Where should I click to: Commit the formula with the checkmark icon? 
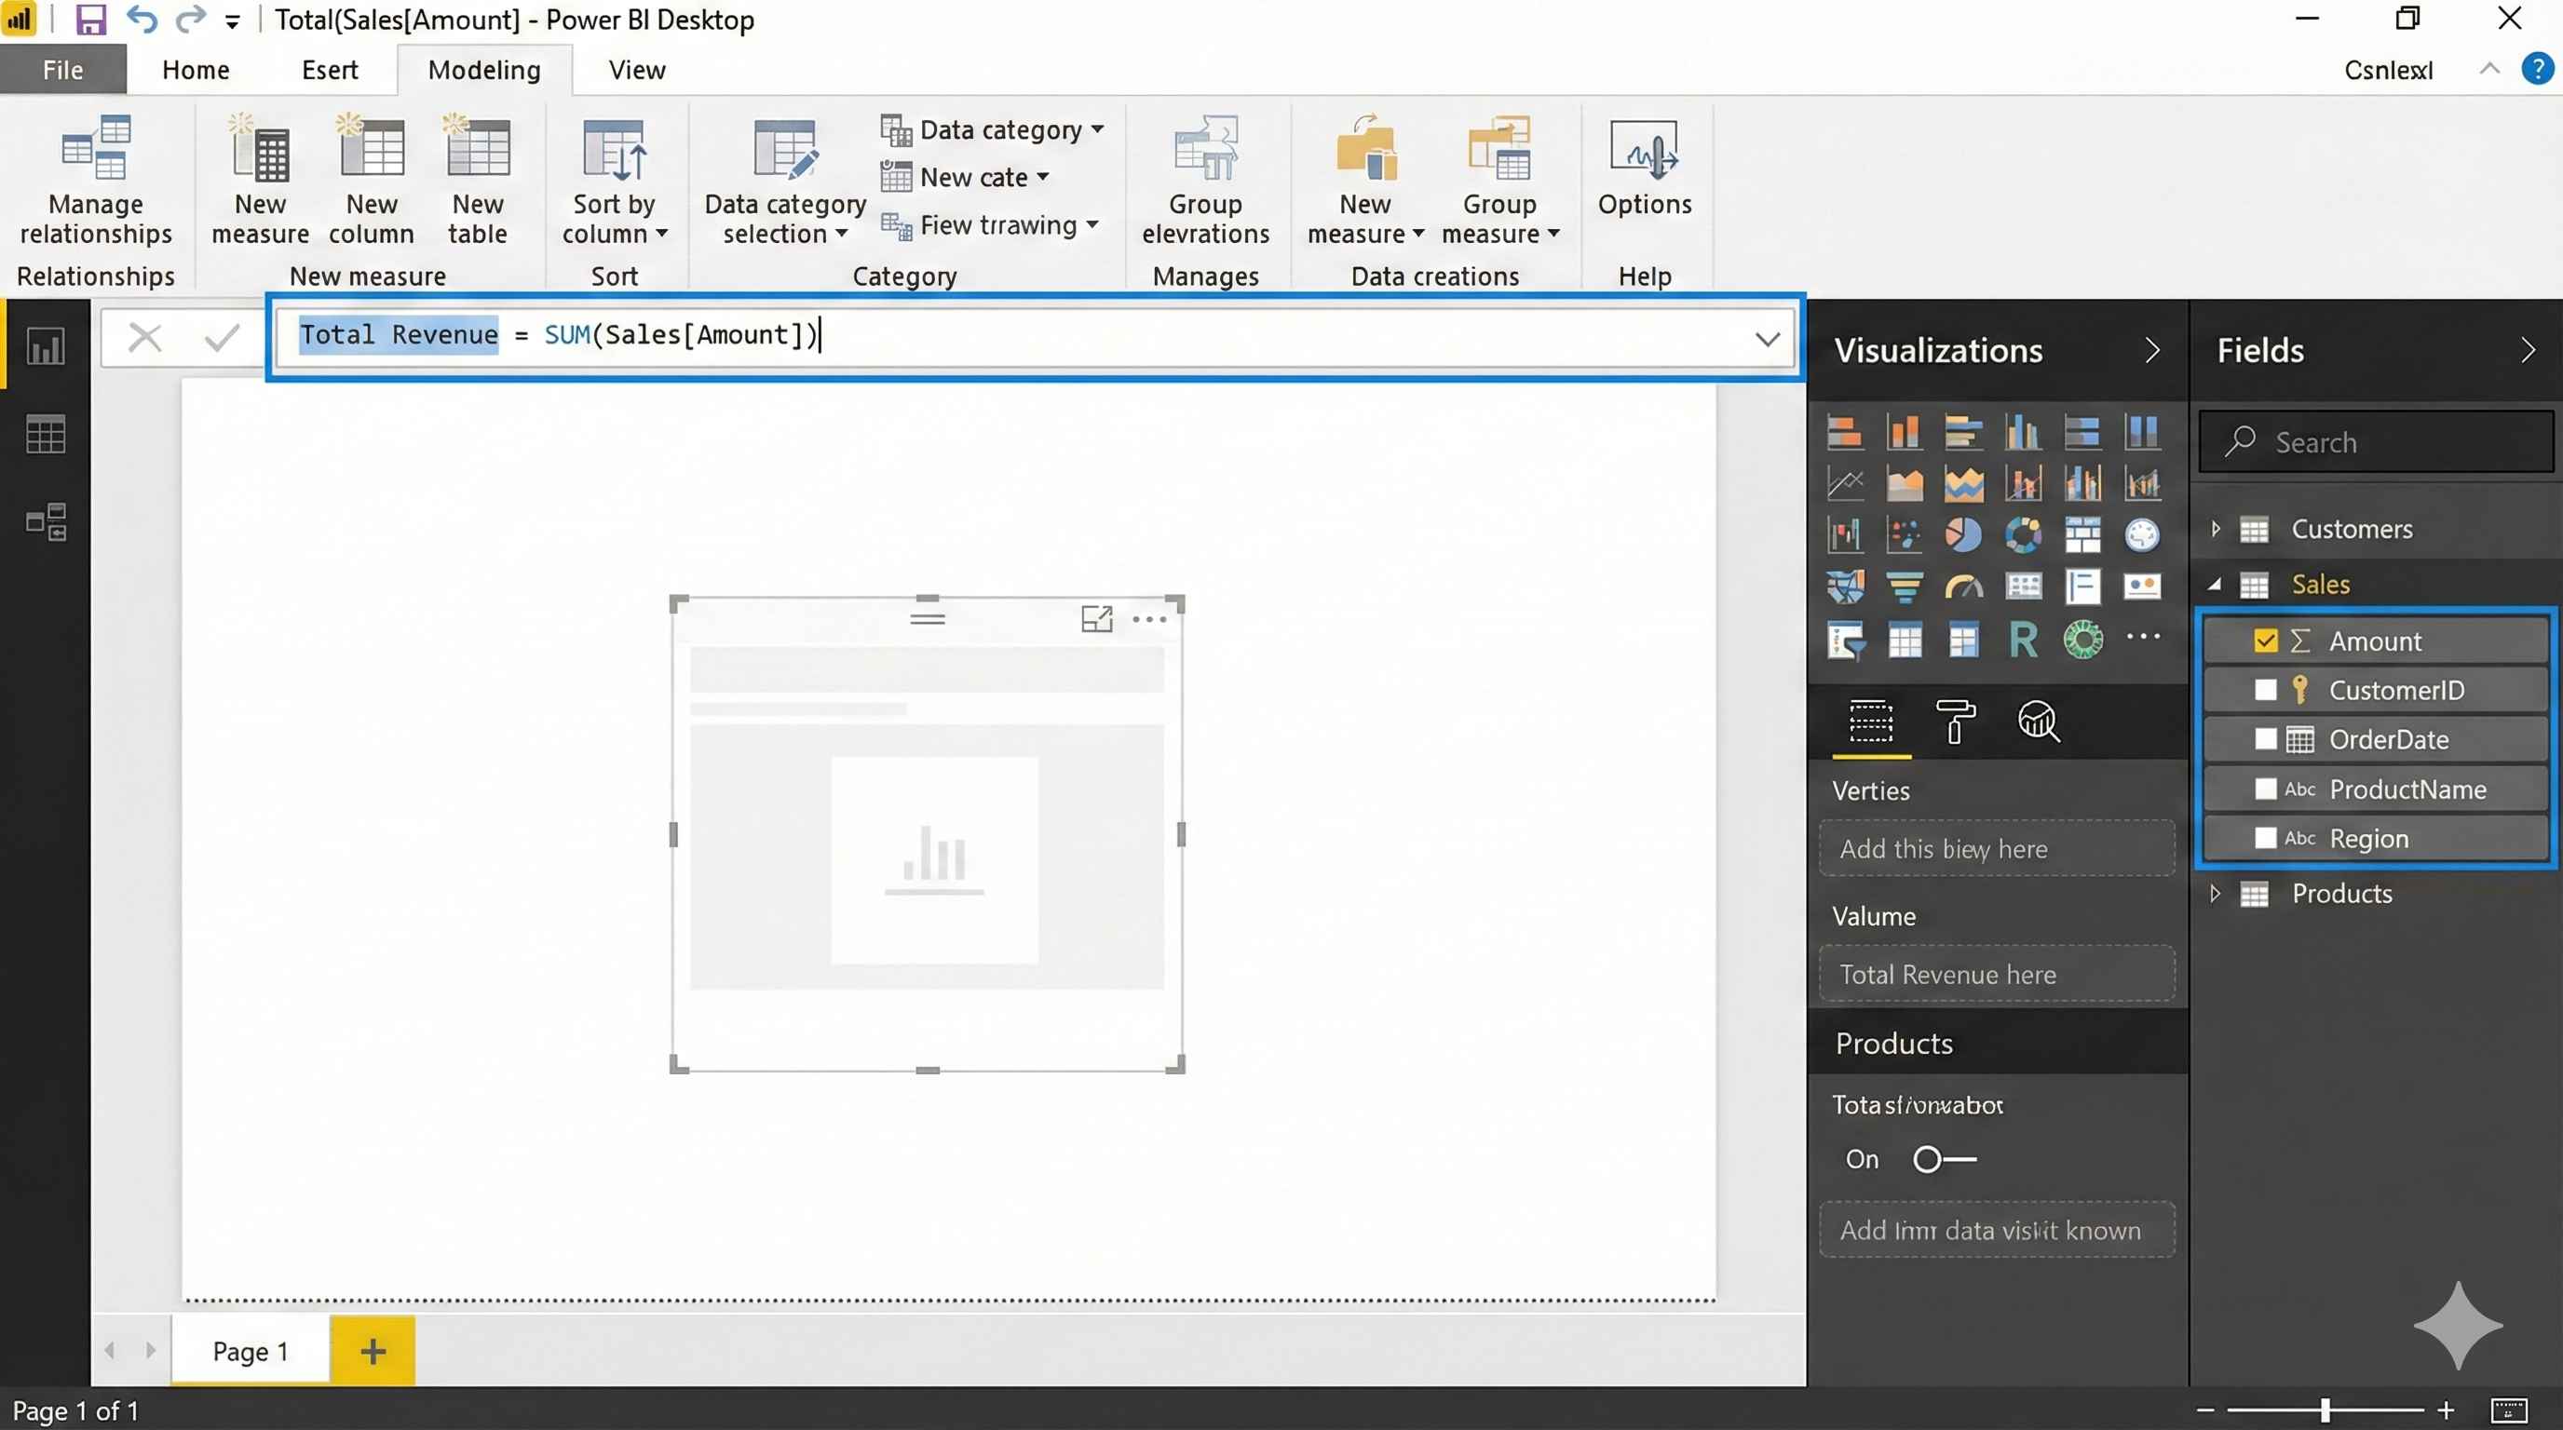click(x=221, y=338)
